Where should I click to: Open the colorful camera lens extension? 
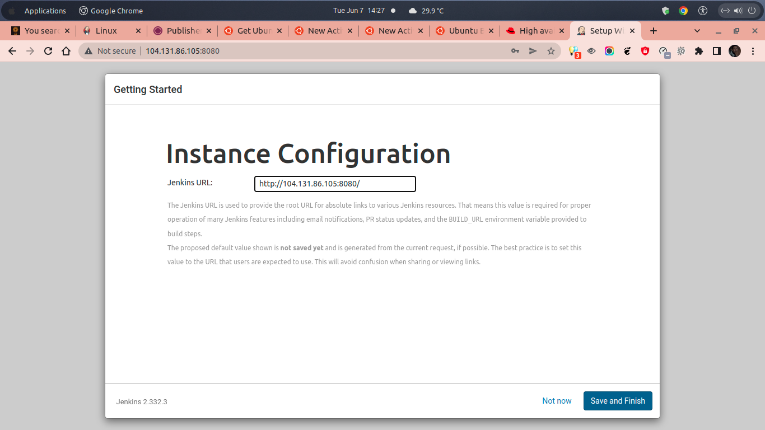[609, 51]
